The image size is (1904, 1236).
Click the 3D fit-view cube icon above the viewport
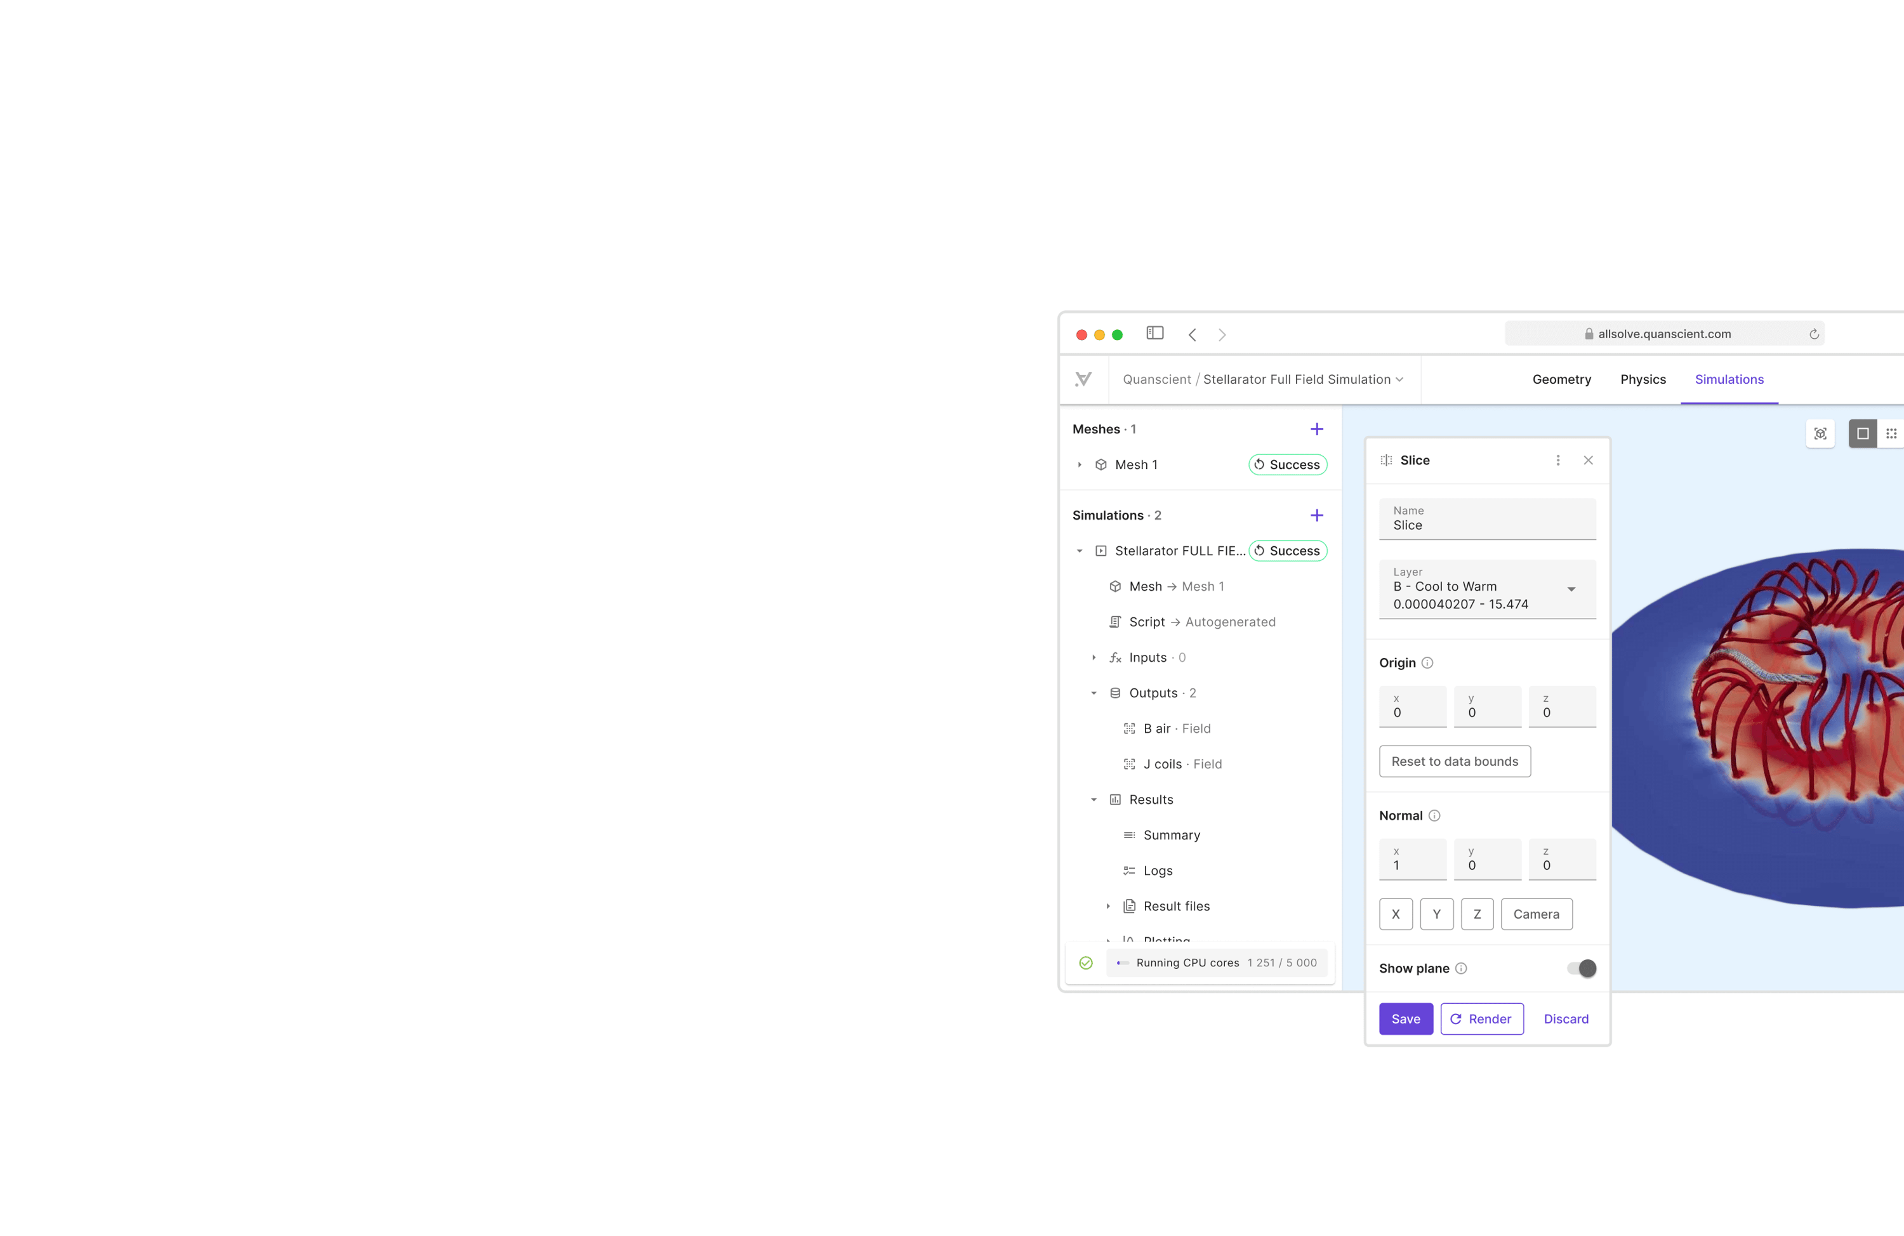pyautogui.click(x=1820, y=433)
